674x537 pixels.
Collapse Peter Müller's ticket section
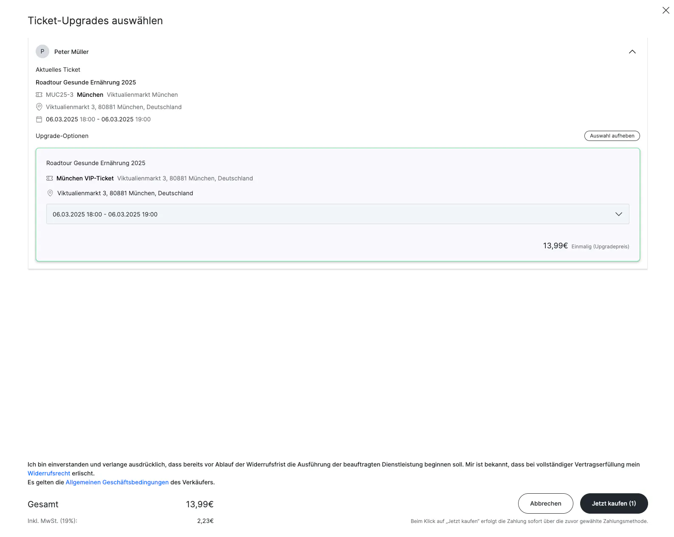(632, 52)
